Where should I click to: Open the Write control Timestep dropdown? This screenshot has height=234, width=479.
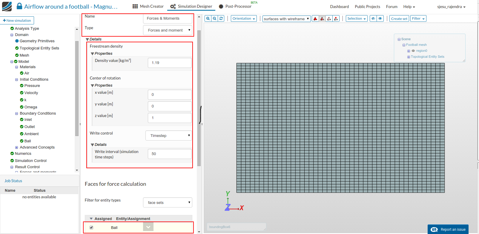tap(169, 135)
